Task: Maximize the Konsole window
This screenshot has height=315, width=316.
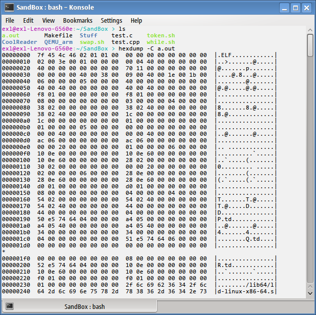Action: [x=295, y=8]
